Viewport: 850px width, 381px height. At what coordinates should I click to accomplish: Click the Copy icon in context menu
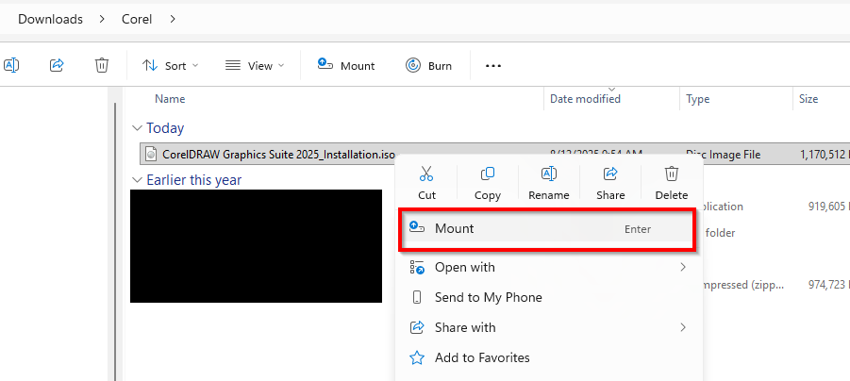pyautogui.click(x=488, y=174)
